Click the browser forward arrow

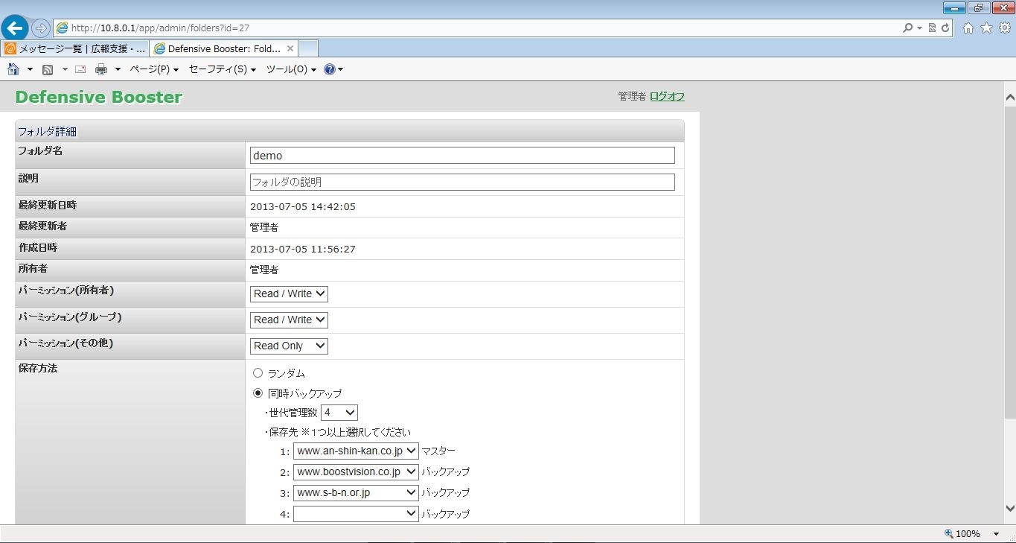[40, 28]
